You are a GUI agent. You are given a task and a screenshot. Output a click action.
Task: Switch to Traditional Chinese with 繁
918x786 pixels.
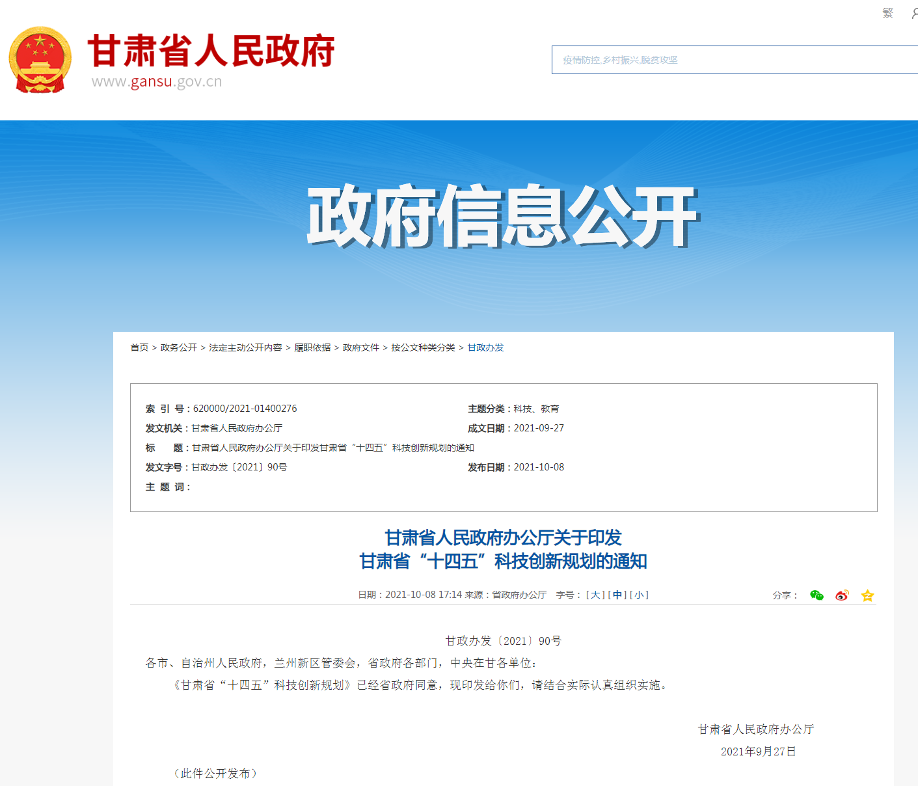tap(887, 13)
